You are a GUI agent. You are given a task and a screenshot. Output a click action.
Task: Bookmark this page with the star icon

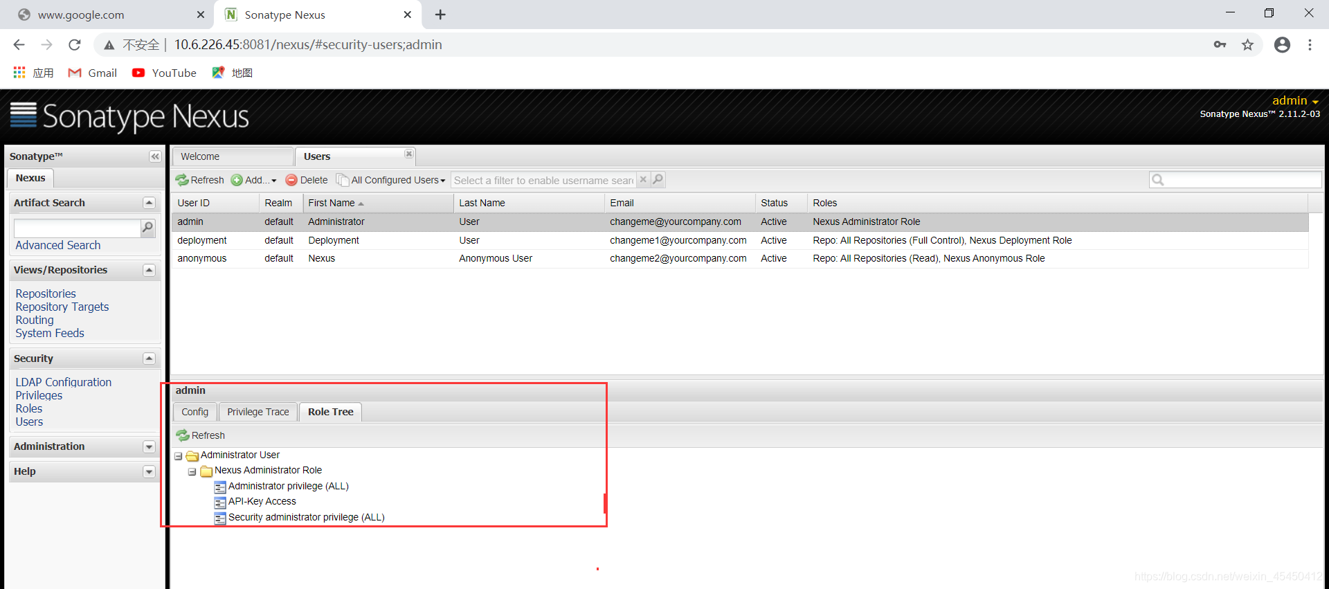click(x=1247, y=44)
